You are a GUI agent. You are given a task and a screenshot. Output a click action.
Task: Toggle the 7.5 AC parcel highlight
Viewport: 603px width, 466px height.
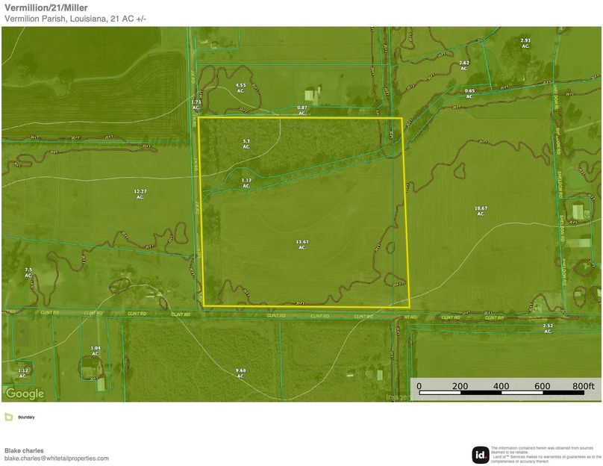28,272
